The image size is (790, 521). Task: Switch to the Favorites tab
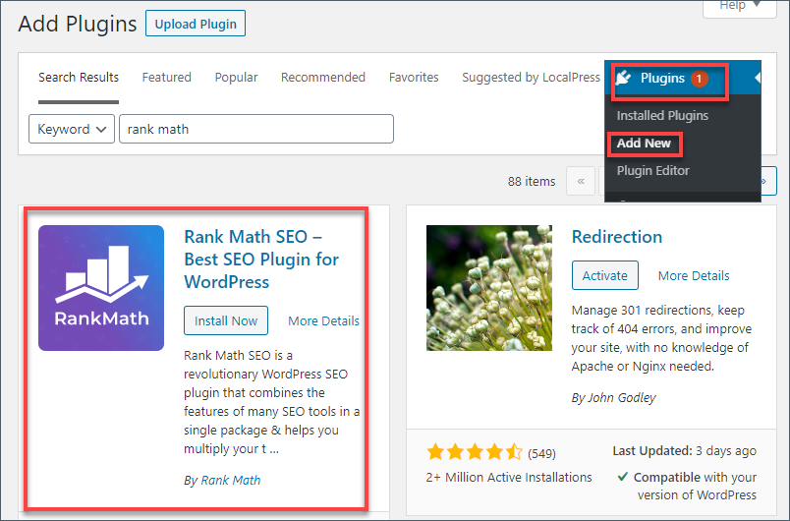click(414, 77)
